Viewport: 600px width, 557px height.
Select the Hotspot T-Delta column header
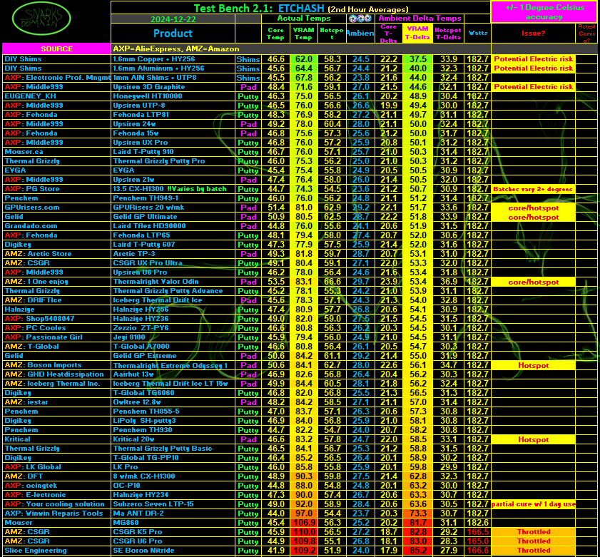coord(448,34)
